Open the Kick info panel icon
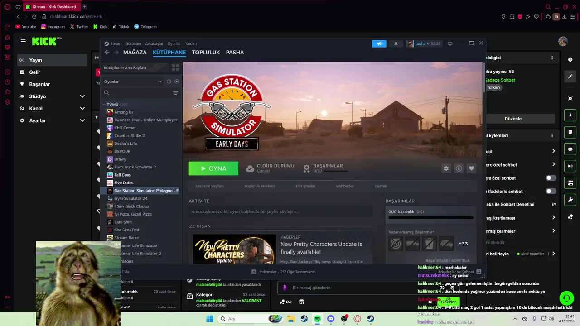Screen dimensions: 580x326 570,60
